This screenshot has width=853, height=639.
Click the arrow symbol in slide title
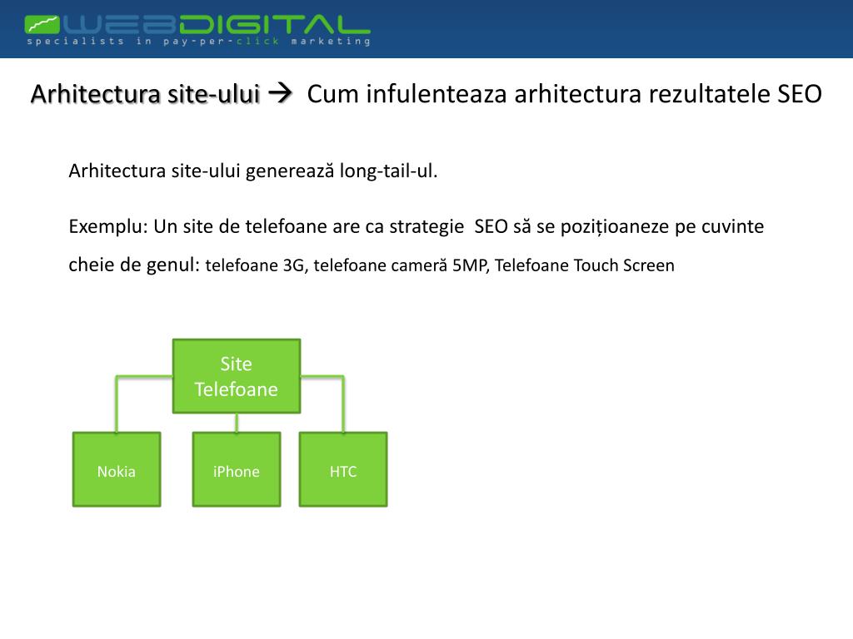(281, 93)
